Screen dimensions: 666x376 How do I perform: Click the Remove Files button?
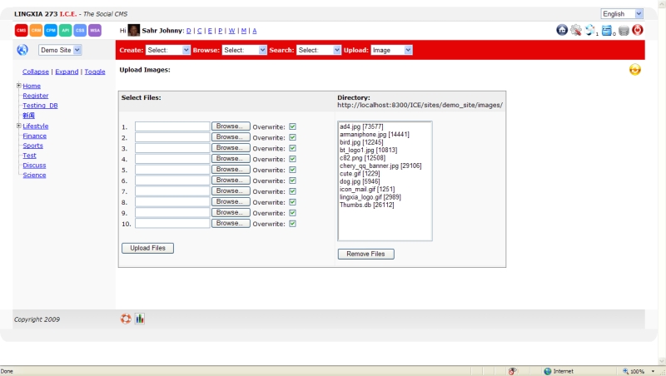point(365,254)
